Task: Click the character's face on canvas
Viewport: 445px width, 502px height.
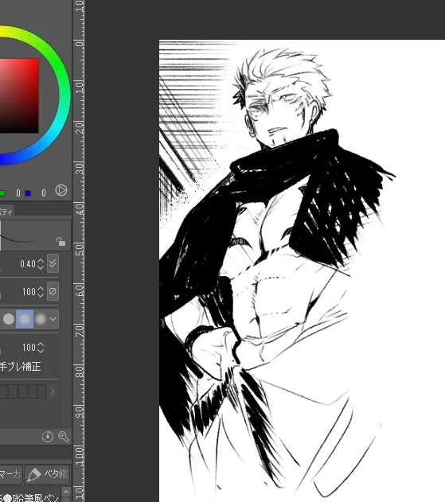Action: pyautogui.click(x=275, y=112)
